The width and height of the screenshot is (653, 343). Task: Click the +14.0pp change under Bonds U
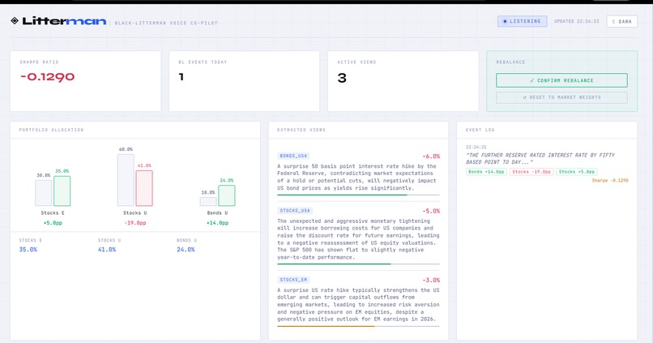[x=217, y=223]
